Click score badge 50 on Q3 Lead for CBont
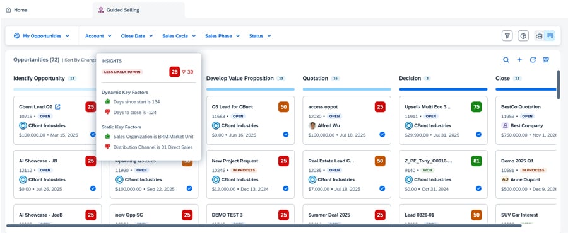The image size is (568, 233). 283,107
